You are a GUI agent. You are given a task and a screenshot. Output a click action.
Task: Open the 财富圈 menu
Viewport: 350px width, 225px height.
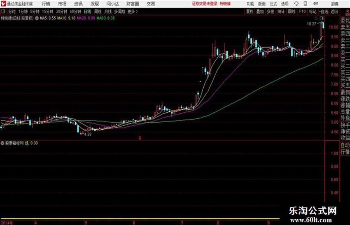pos(133,4)
